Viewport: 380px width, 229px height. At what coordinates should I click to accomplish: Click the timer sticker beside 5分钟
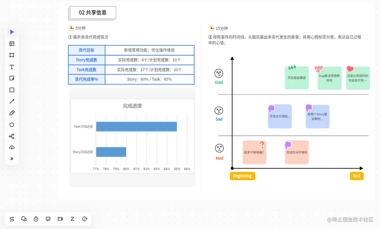(x=71, y=28)
